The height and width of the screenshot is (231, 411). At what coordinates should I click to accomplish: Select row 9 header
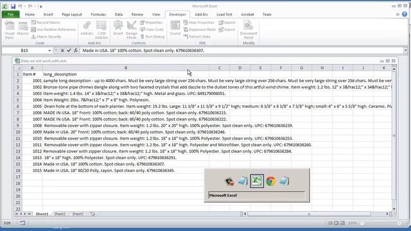[18, 126]
